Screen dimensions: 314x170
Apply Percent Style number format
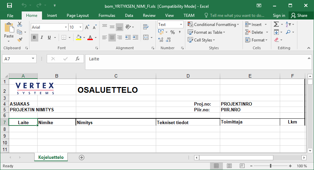172,32
